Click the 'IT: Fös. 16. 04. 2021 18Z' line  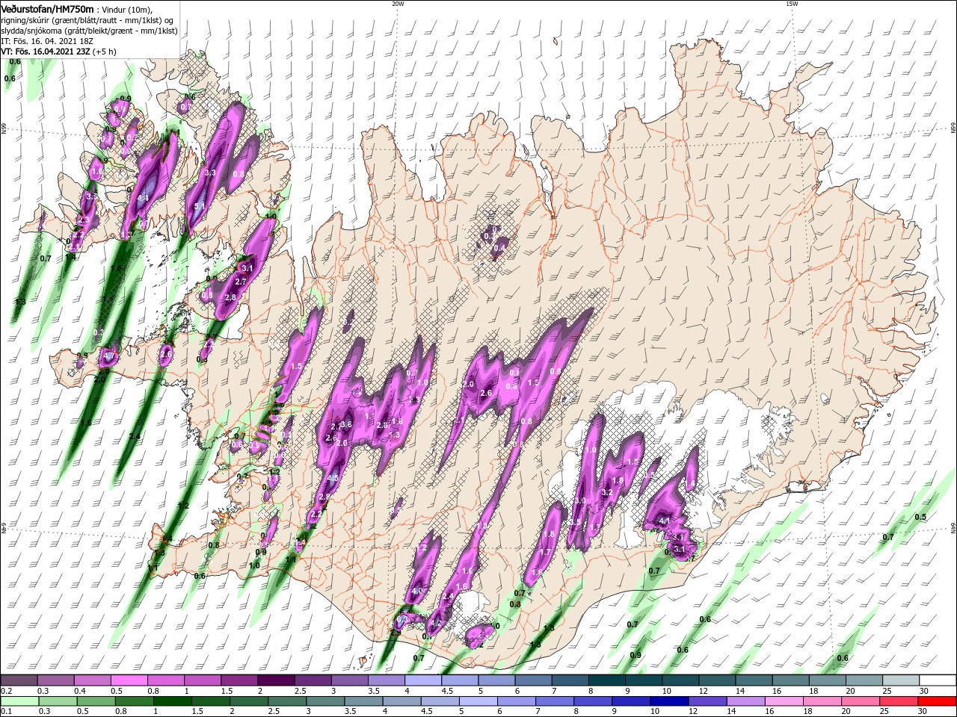pyautogui.click(x=47, y=41)
